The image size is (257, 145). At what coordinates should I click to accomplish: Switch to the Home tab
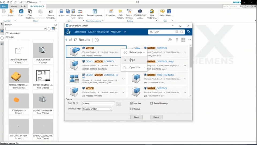tap(14, 6)
